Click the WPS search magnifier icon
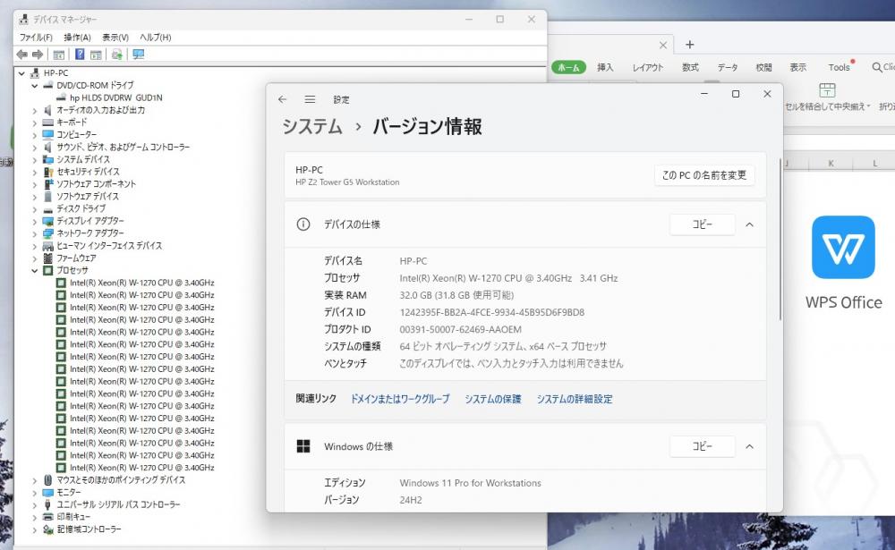This screenshot has width=895, height=550. pos(877,67)
